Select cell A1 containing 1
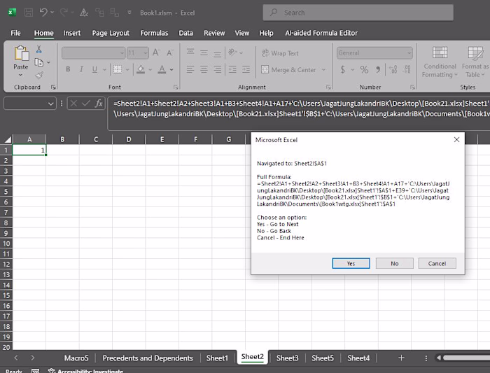490x373 pixels. click(x=29, y=150)
